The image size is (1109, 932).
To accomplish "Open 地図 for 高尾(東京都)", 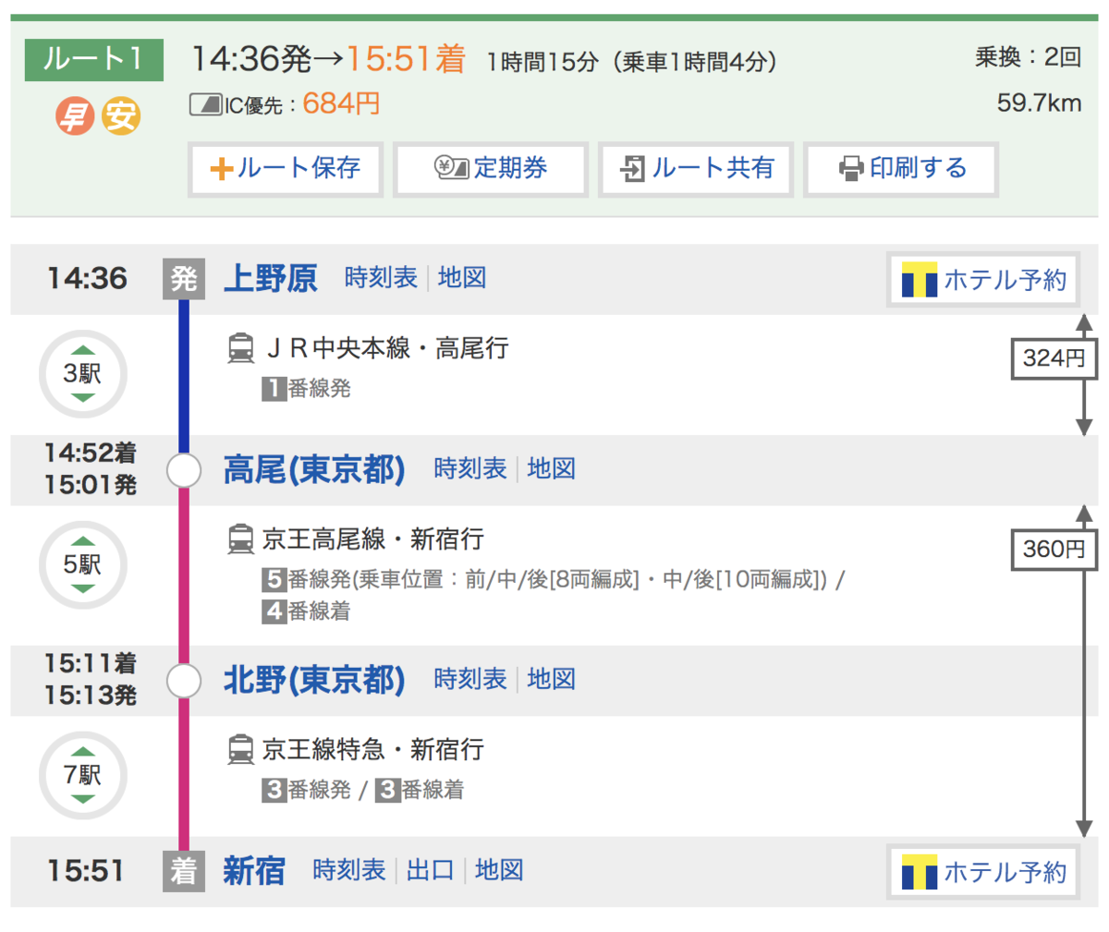I will click(552, 469).
